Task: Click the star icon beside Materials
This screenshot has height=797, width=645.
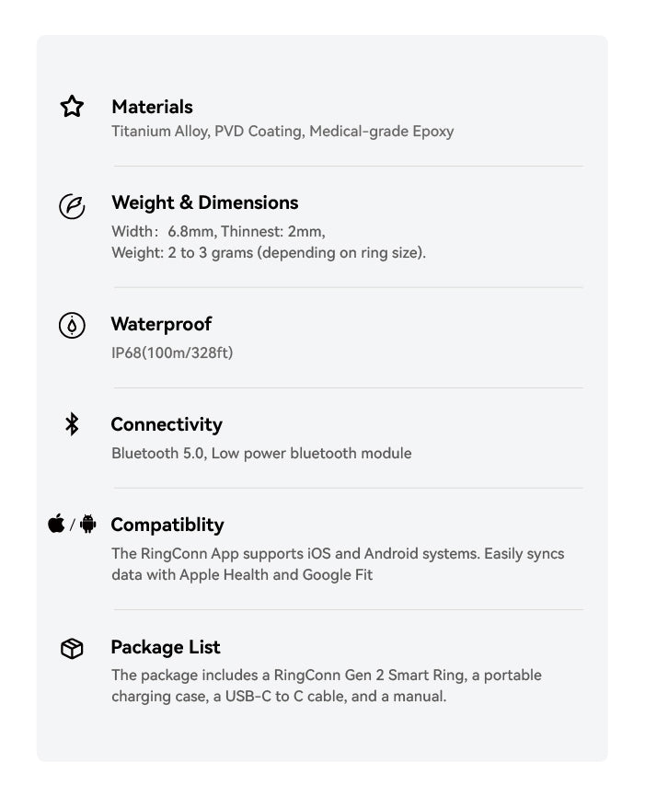Action: pyautogui.click(x=72, y=107)
